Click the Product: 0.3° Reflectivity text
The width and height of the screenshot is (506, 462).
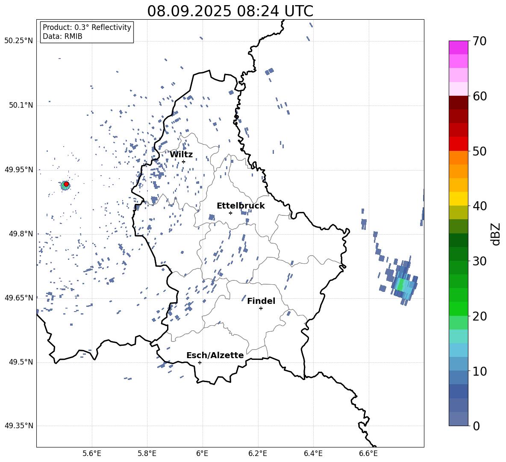[x=87, y=27]
